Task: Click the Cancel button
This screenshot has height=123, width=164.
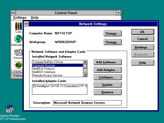Action: click(143, 39)
